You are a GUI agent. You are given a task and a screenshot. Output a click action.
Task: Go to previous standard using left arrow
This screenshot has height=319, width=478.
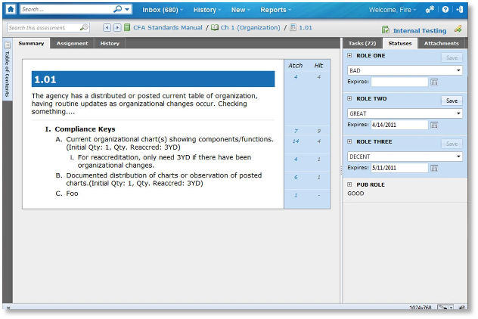(x=107, y=28)
